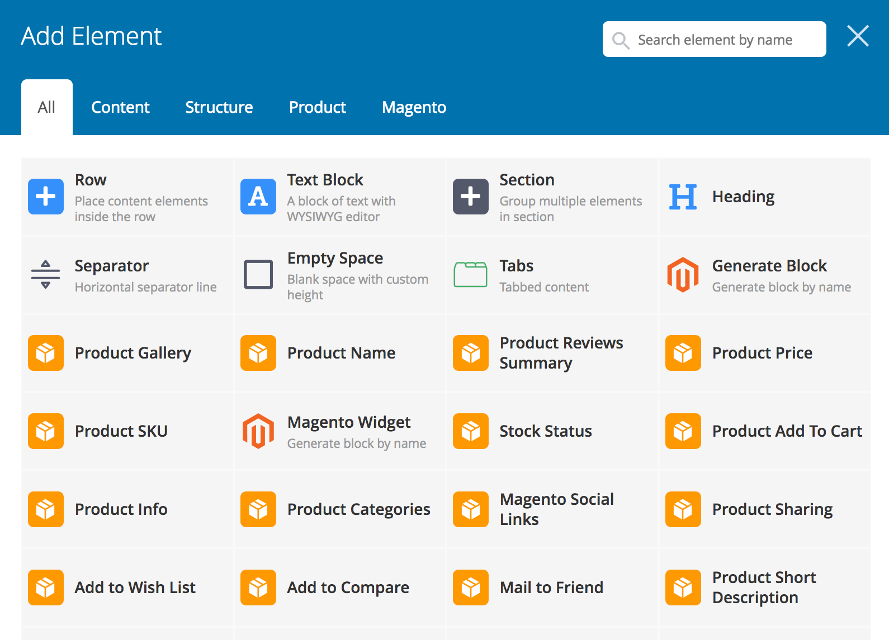Click the Separator line icon
Screen dimensions: 889x640
(46, 275)
